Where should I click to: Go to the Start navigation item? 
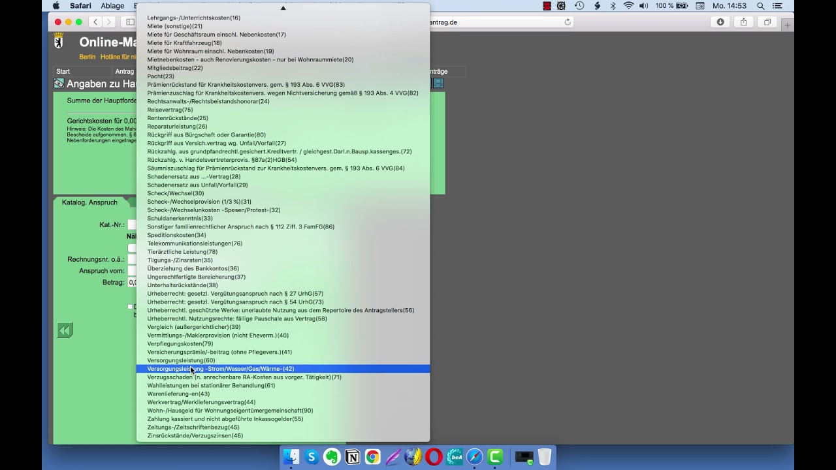click(x=63, y=71)
